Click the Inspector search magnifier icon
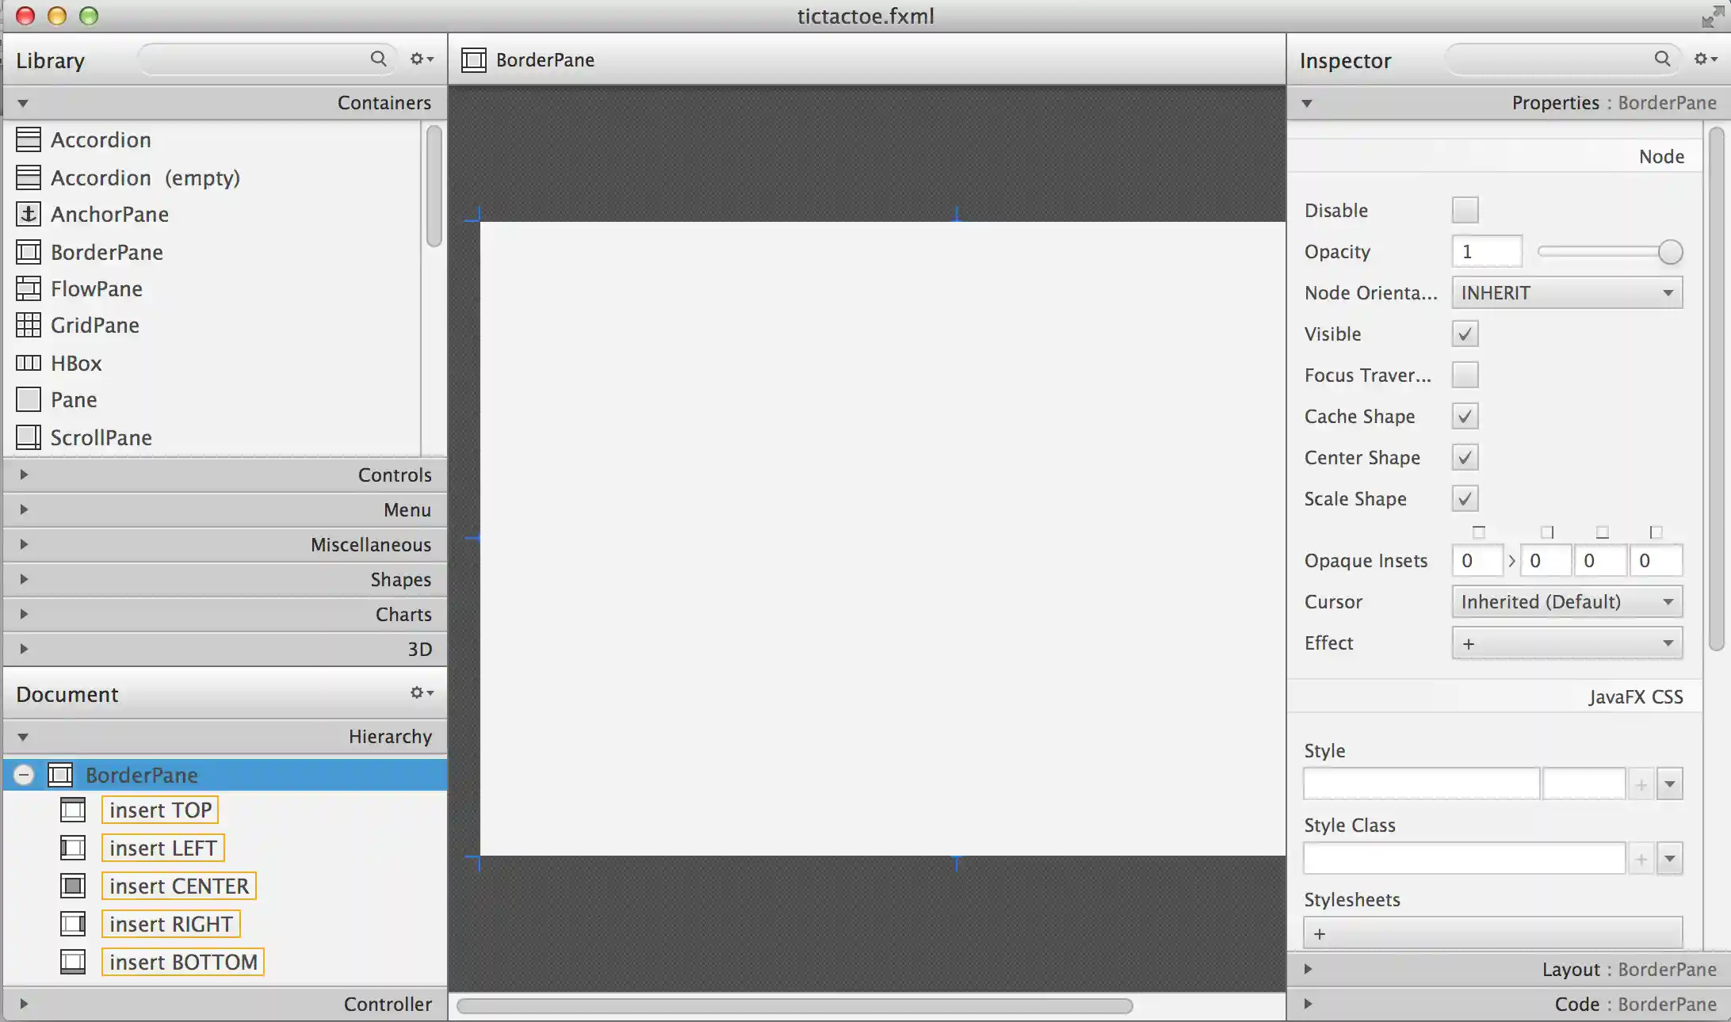1731x1022 pixels. click(x=1662, y=59)
